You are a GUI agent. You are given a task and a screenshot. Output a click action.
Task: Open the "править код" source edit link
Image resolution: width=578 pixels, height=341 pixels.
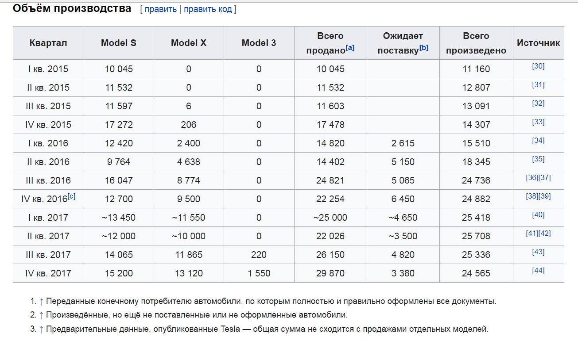click(x=208, y=9)
